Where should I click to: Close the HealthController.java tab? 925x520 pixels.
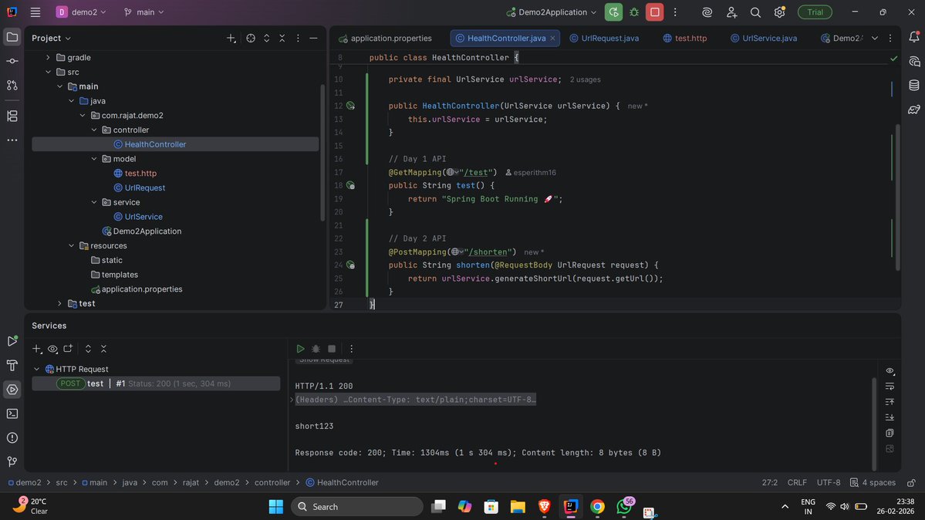(552, 38)
